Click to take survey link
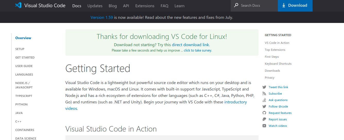 (198, 50)
